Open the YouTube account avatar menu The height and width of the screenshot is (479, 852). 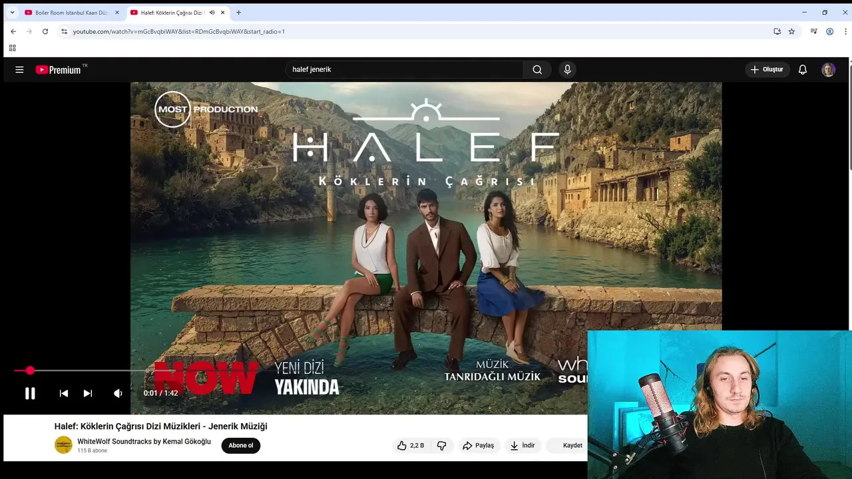(x=828, y=69)
